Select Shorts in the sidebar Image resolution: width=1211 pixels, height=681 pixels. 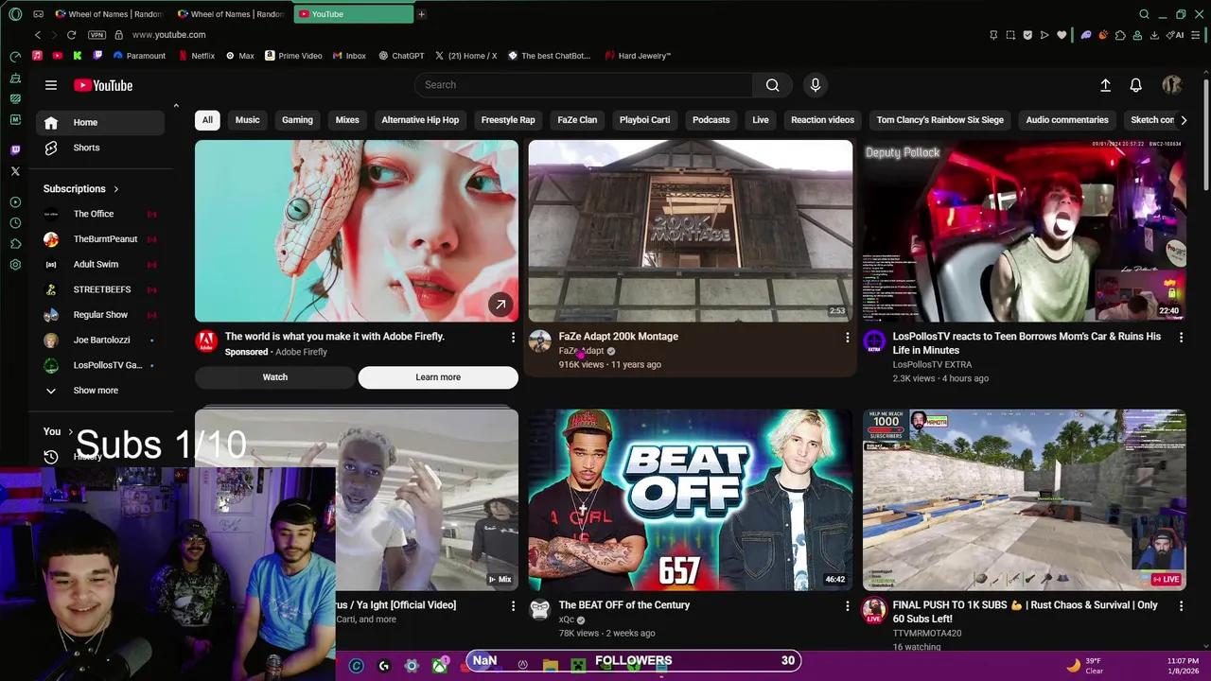tap(100, 148)
